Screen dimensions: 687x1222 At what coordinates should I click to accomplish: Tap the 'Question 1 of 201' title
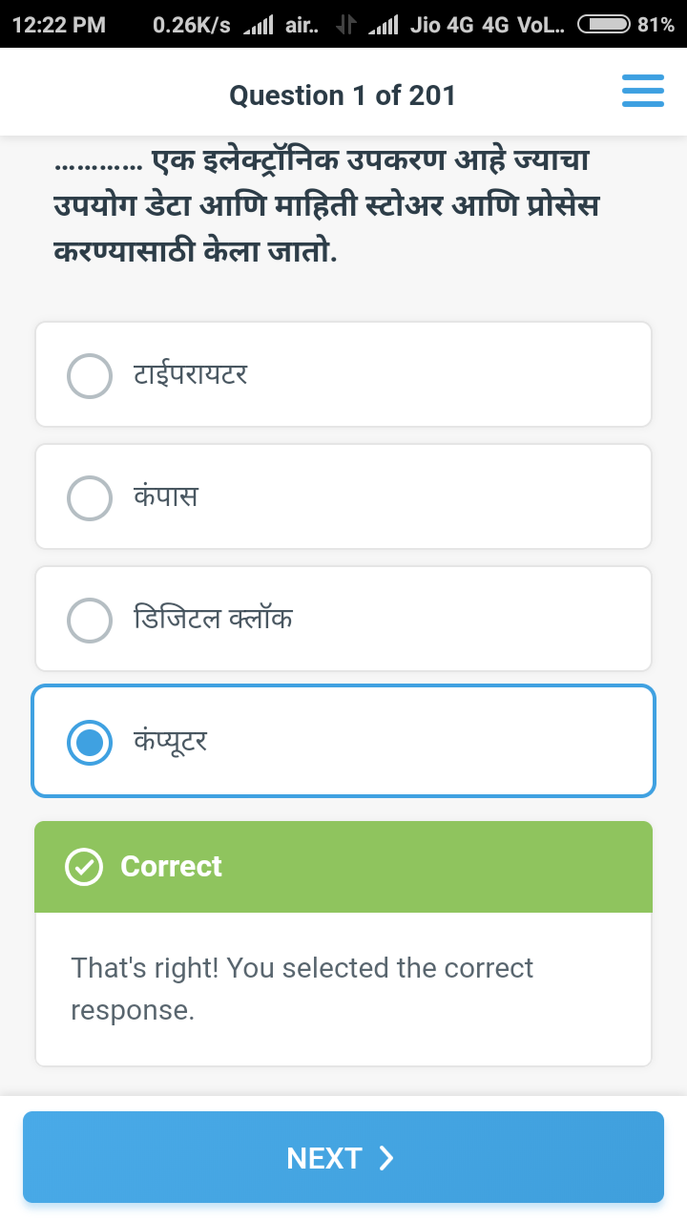[343, 95]
